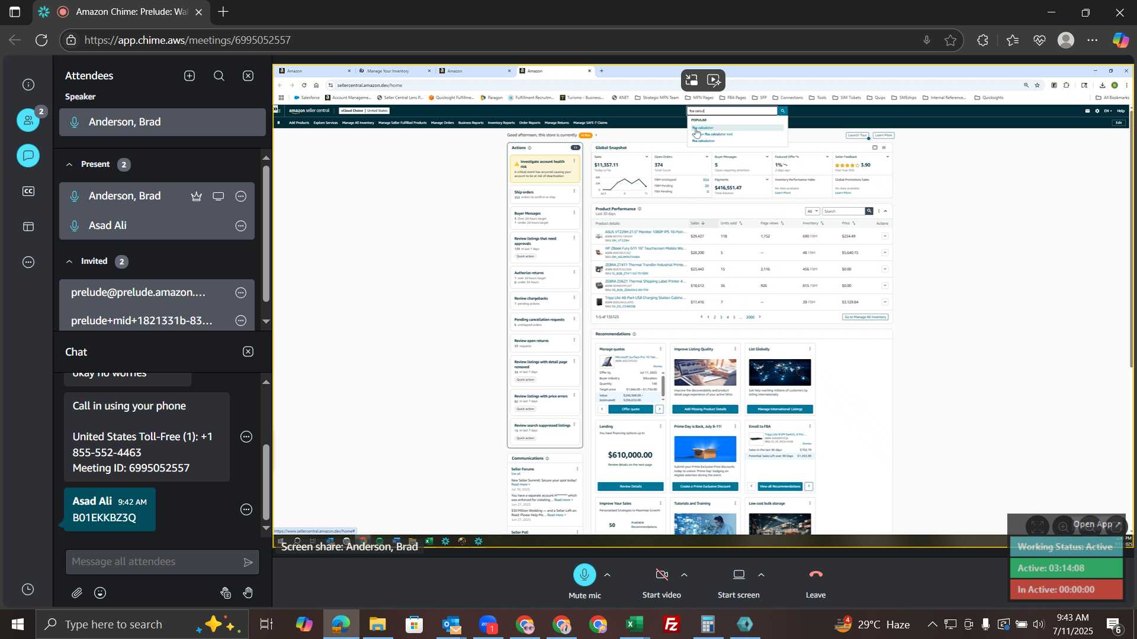The height and width of the screenshot is (639, 1137).
Task: Open browser extensions puzzle icon
Action: [x=983, y=40]
